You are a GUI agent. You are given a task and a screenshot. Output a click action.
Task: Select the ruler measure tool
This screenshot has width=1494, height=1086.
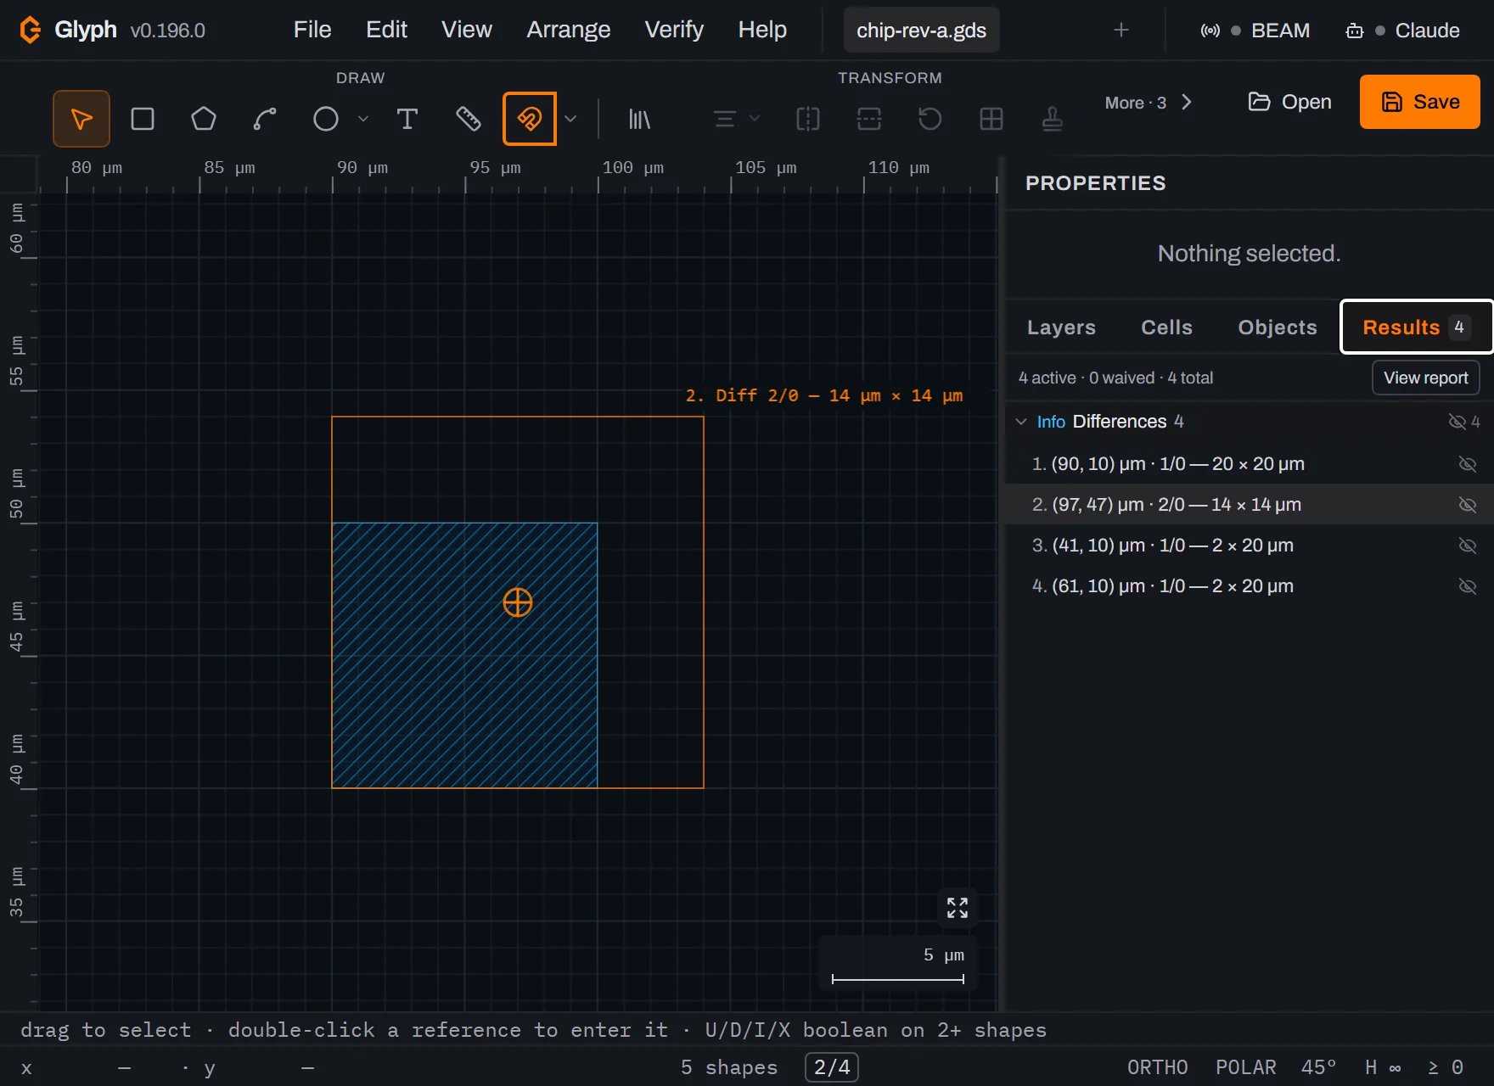[x=469, y=119]
